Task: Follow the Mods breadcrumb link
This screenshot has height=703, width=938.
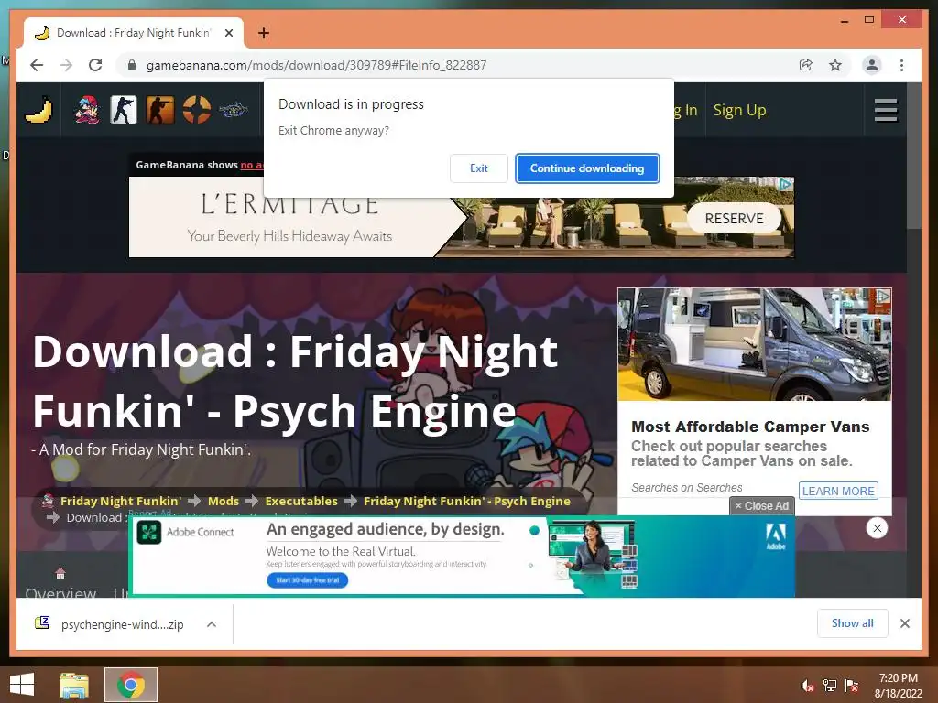Action: pos(224,501)
